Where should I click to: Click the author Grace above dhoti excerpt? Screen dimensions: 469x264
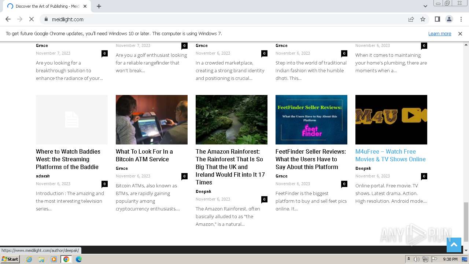[x=281, y=45]
